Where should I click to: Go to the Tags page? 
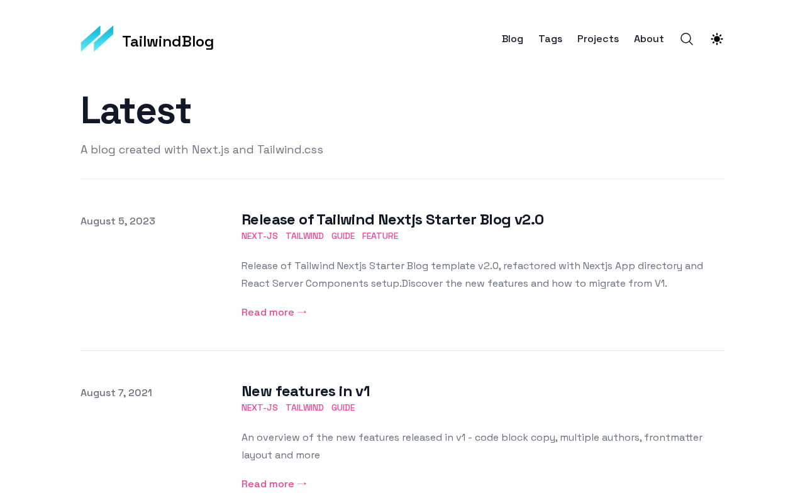[550, 39]
